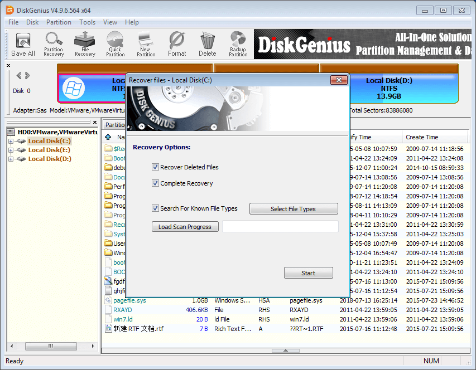Viewport: 476px width, 370px height.
Task: Open the Partition Recovery tool
Action: [x=54, y=44]
